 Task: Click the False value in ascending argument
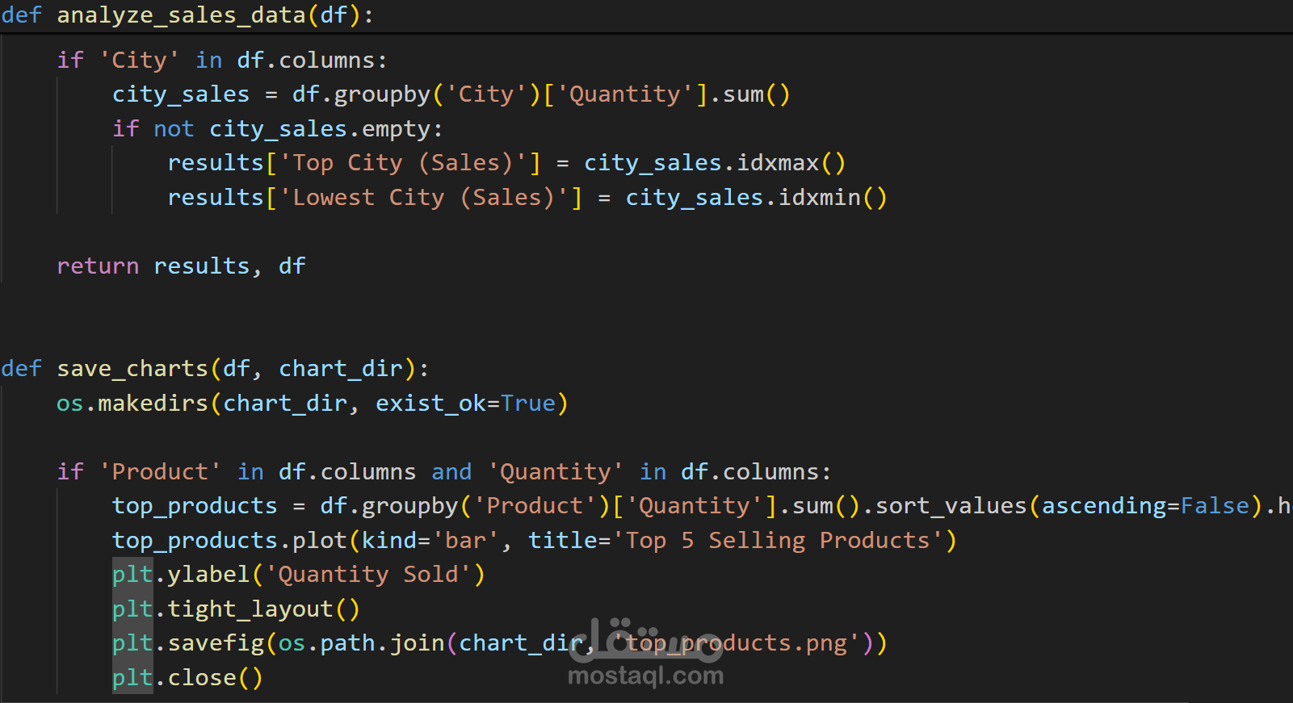click(x=1215, y=506)
